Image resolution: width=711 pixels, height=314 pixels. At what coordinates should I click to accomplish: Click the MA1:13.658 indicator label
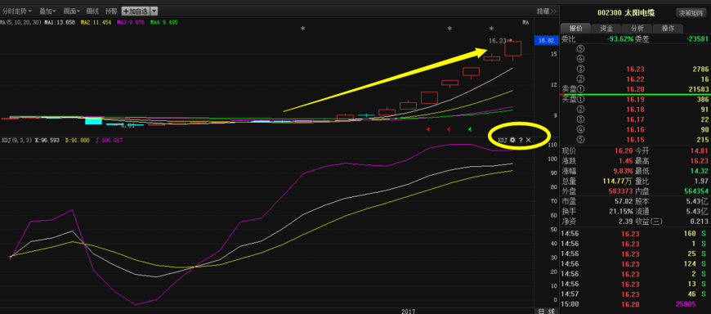coord(60,22)
